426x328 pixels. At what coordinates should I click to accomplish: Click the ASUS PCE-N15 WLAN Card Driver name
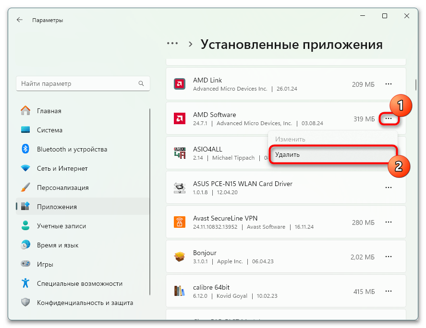click(x=243, y=184)
